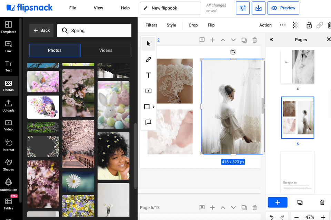Open flipbook settings with the sliders icon
Screen dimensions: 331x220
pos(242,8)
